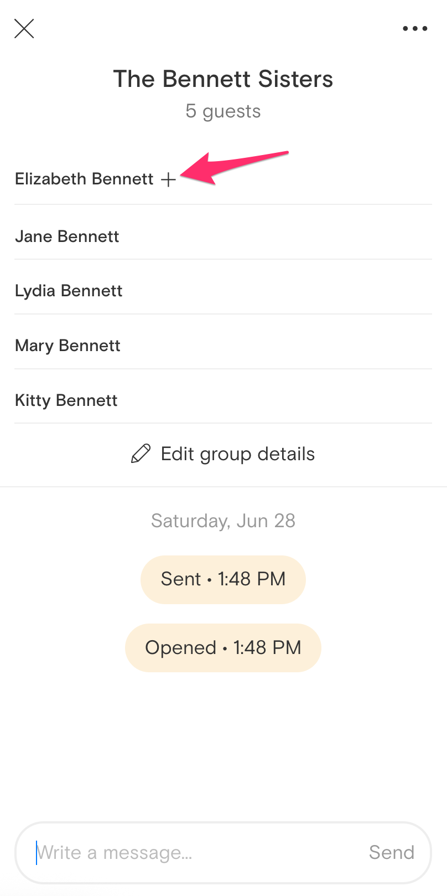The width and height of the screenshot is (447, 896).
Task: Open the three-dot more options menu
Action: (x=415, y=28)
